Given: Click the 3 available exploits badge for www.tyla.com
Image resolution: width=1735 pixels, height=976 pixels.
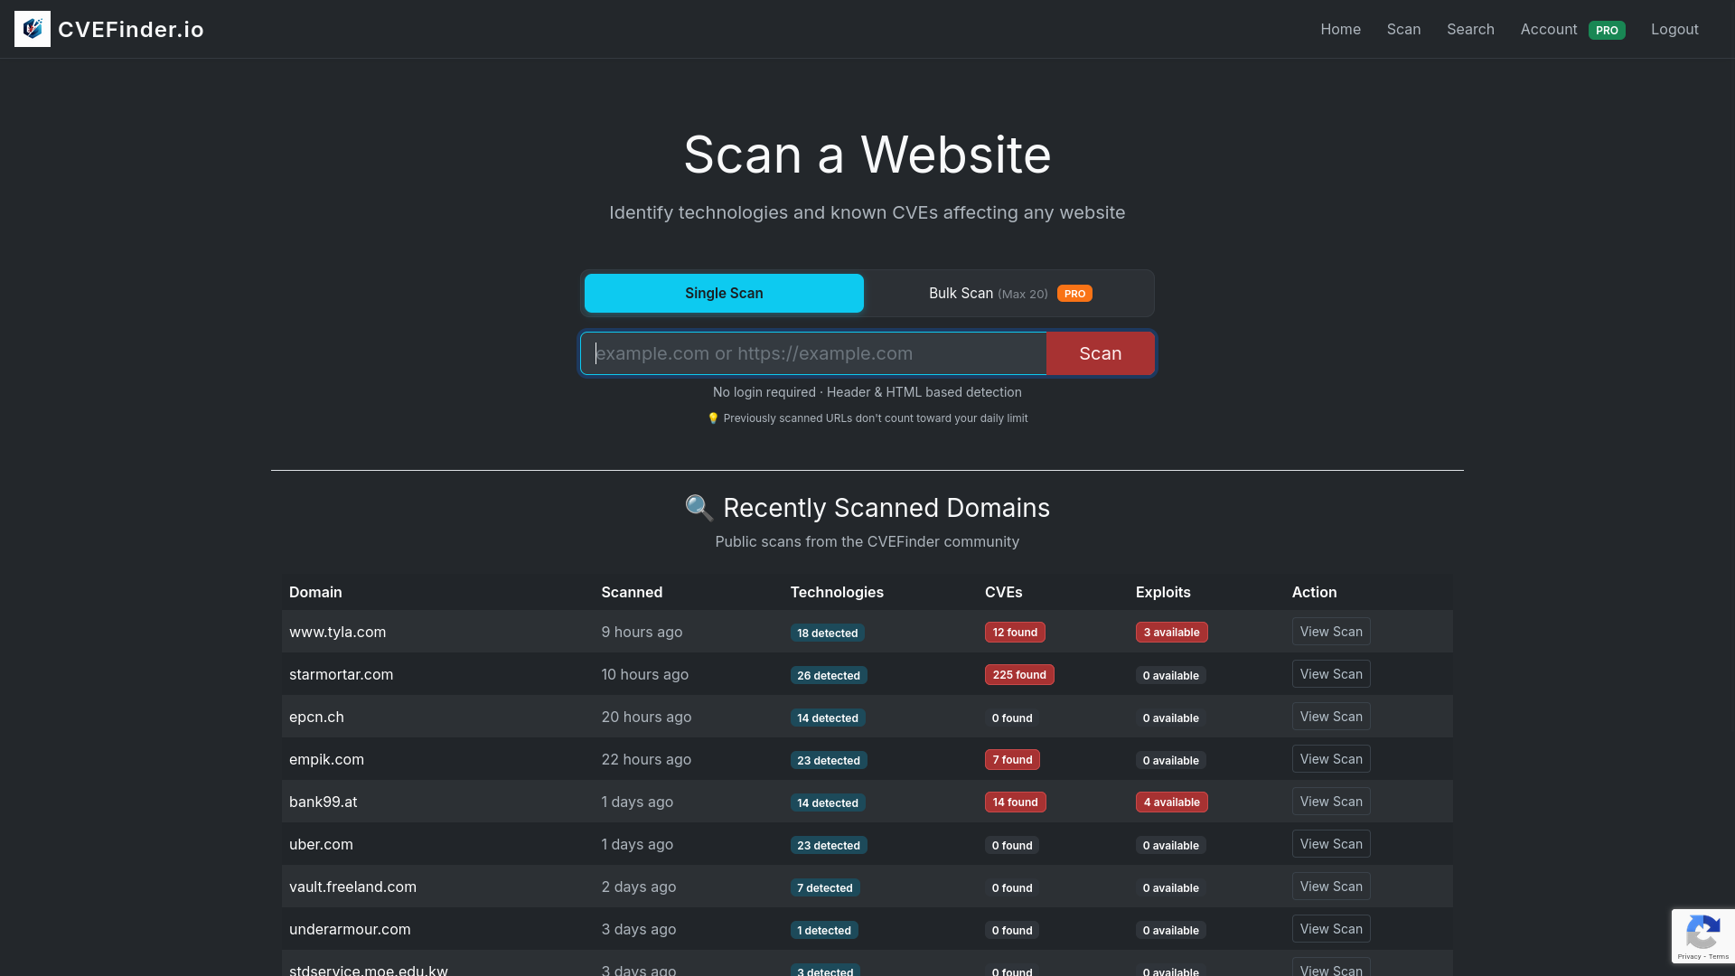Looking at the screenshot, I should [x=1171, y=633].
